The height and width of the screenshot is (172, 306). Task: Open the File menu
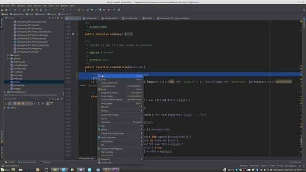2,6
